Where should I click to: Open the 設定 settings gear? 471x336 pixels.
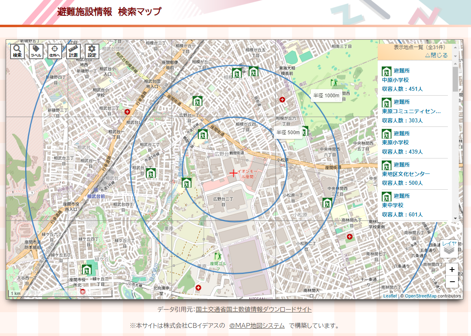[x=92, y=51]
